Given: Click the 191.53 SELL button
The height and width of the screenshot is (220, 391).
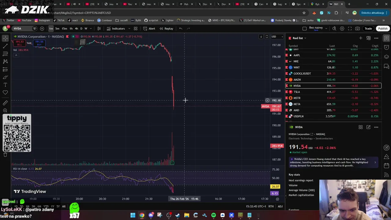Looking at the screenshot, I should coord(19,43).
